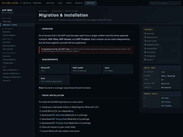Image resolution: width=183 pixels, height=137 pixels.
Task: Jump to Requirements in Contents
Action: click(152, 37)
